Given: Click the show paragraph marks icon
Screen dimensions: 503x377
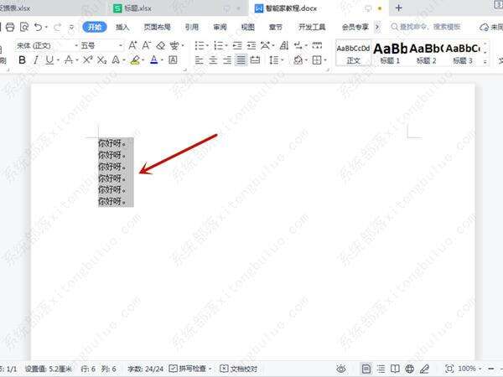Looking at the screenshot, I should coord(298,46).
